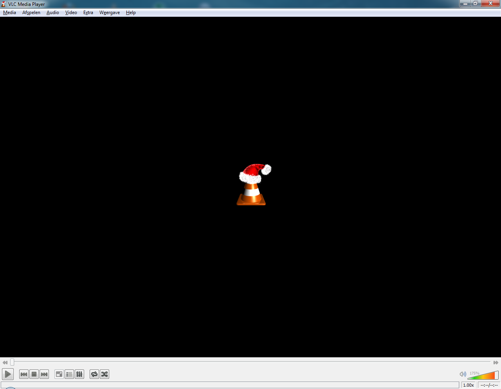
Task: Toggle fullscreen video mode
Action: click(59, 374)
